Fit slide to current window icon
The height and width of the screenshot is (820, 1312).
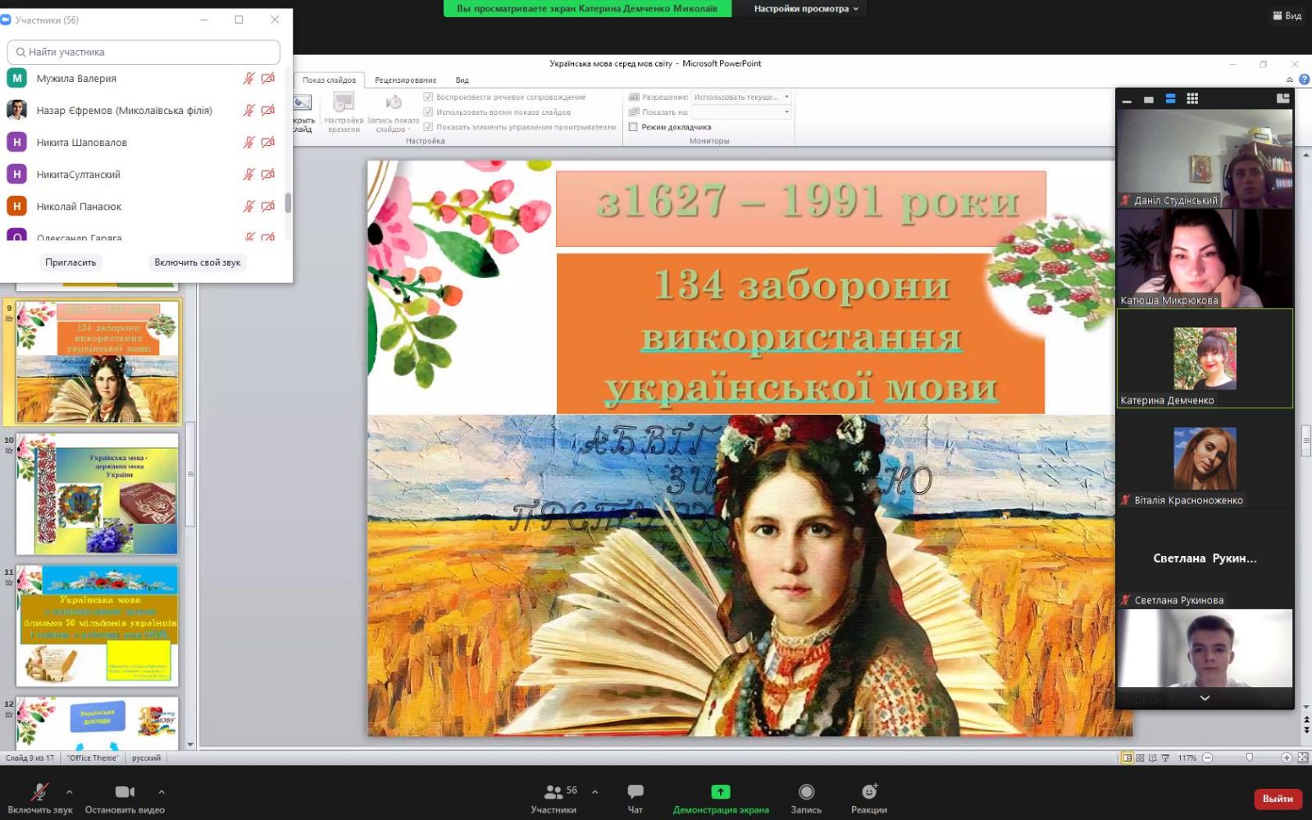coord(1302,758)
